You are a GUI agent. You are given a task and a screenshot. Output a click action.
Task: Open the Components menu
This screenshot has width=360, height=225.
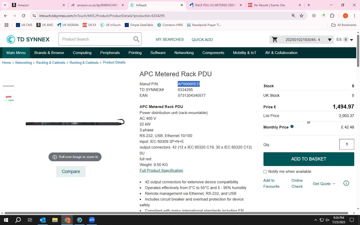tap(213, 53)
